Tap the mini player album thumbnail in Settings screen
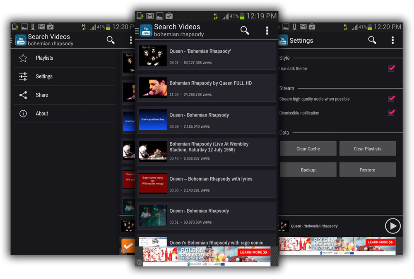The width and height of the screenshot is (414, 279). [x=284, y=226]
